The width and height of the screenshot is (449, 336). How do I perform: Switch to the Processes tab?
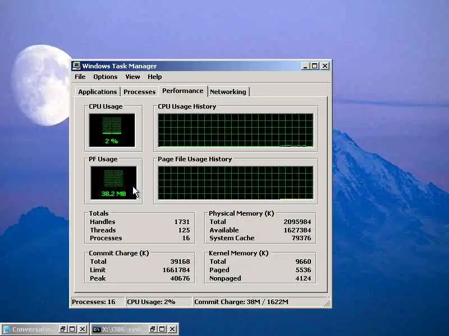[139, 92]
